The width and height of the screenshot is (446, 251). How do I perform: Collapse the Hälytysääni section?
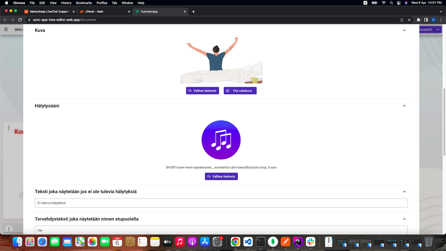point(404,106)
